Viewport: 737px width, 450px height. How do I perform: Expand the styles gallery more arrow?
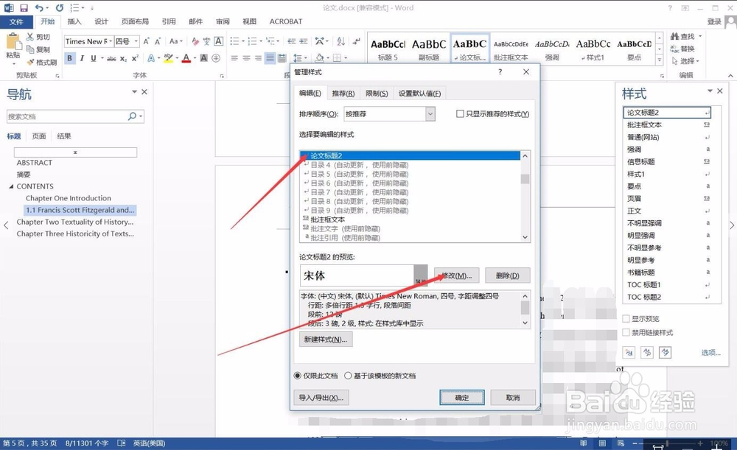pos(660,60)
